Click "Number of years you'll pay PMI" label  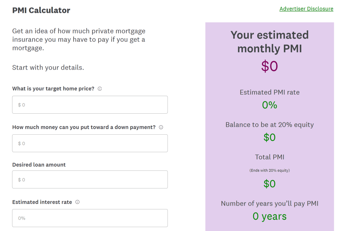[x=269, y=204]
